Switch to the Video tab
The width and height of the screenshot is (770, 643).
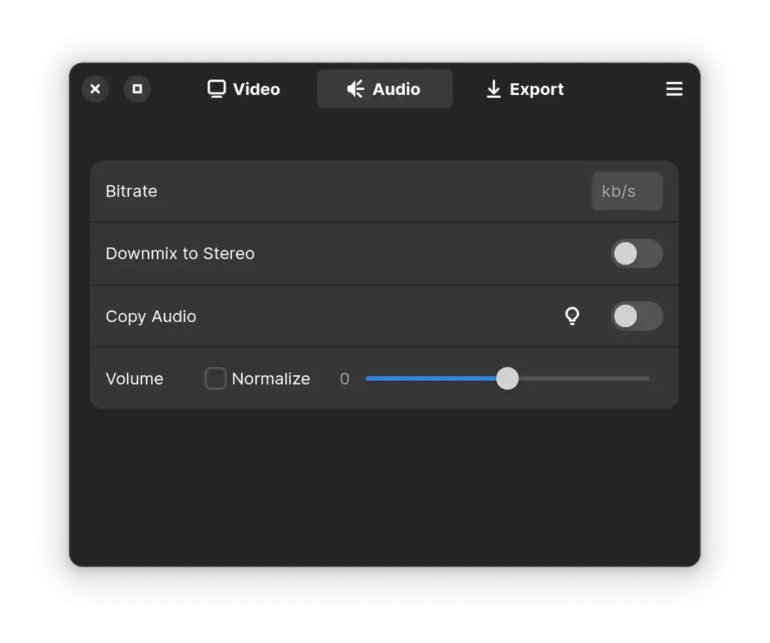click(244, 89)
